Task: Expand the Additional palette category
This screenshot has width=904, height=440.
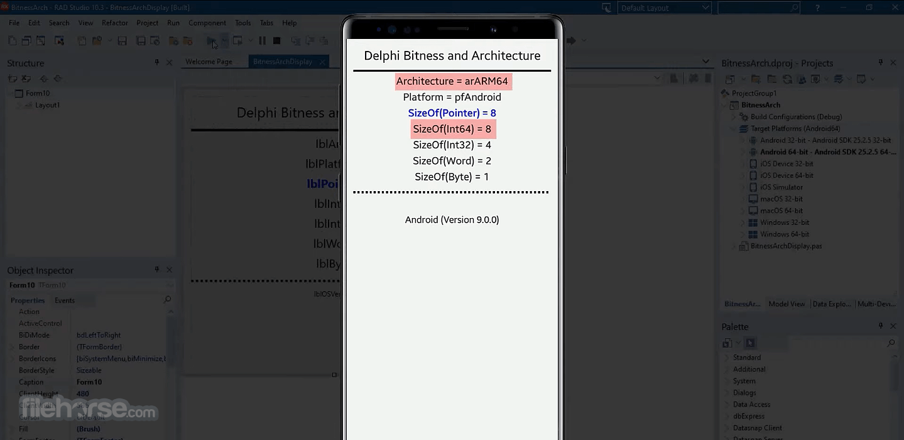Action: 727,370
